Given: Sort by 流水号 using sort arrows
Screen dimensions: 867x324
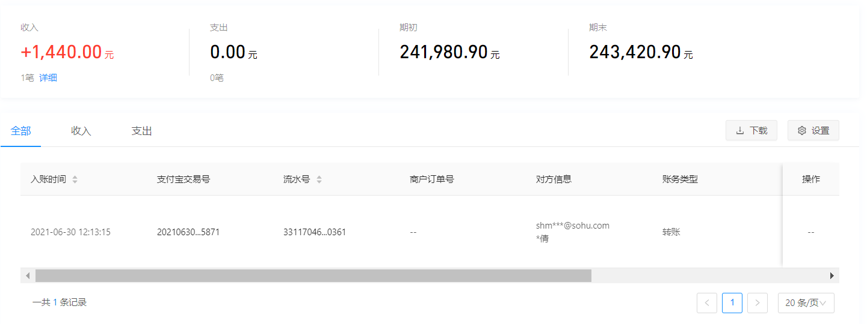Looking at the screenshot, I should click(319, 179).
